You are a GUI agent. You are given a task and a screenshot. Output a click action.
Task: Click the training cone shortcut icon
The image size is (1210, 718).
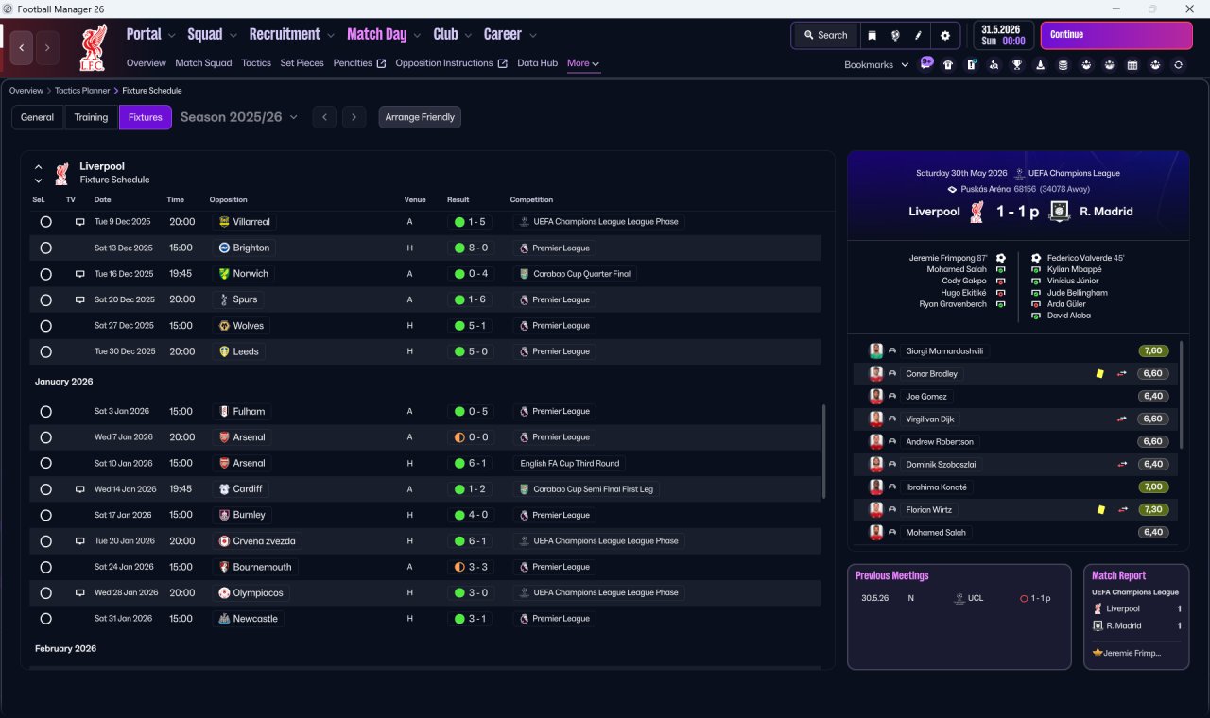coord(1041,65)
